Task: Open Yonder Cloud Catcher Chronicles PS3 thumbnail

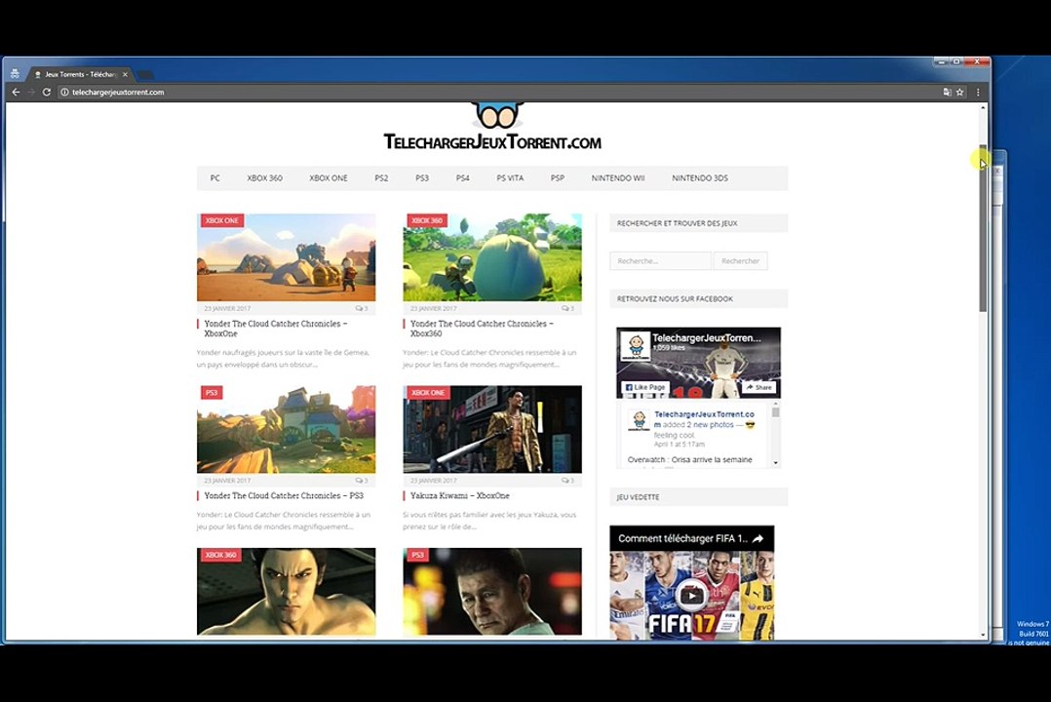Action: [287, 429]
